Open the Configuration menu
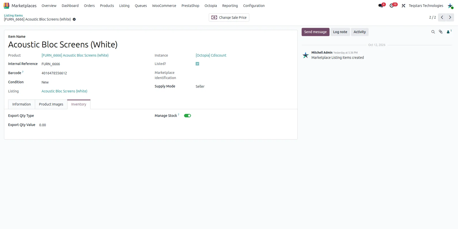The image size is (458, 229). click(x=254, y=6)
